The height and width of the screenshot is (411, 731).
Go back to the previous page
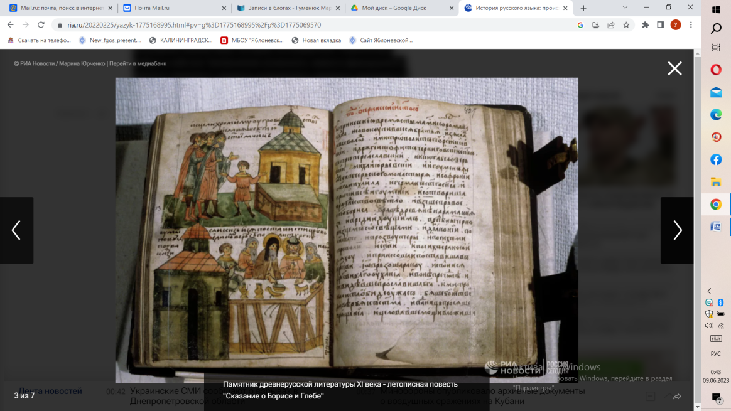[10, 24]
